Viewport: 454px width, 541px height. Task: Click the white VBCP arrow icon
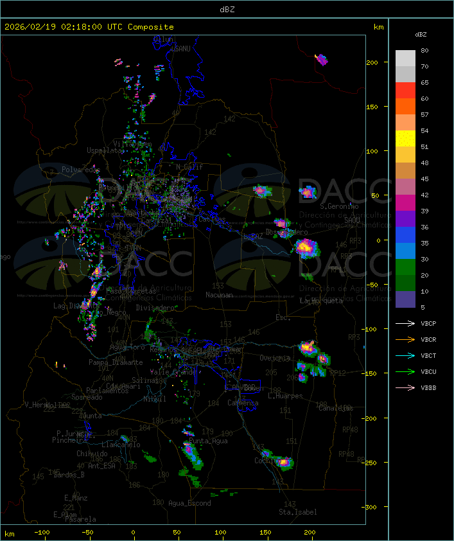pyautogui.click(x=405, y=323)
